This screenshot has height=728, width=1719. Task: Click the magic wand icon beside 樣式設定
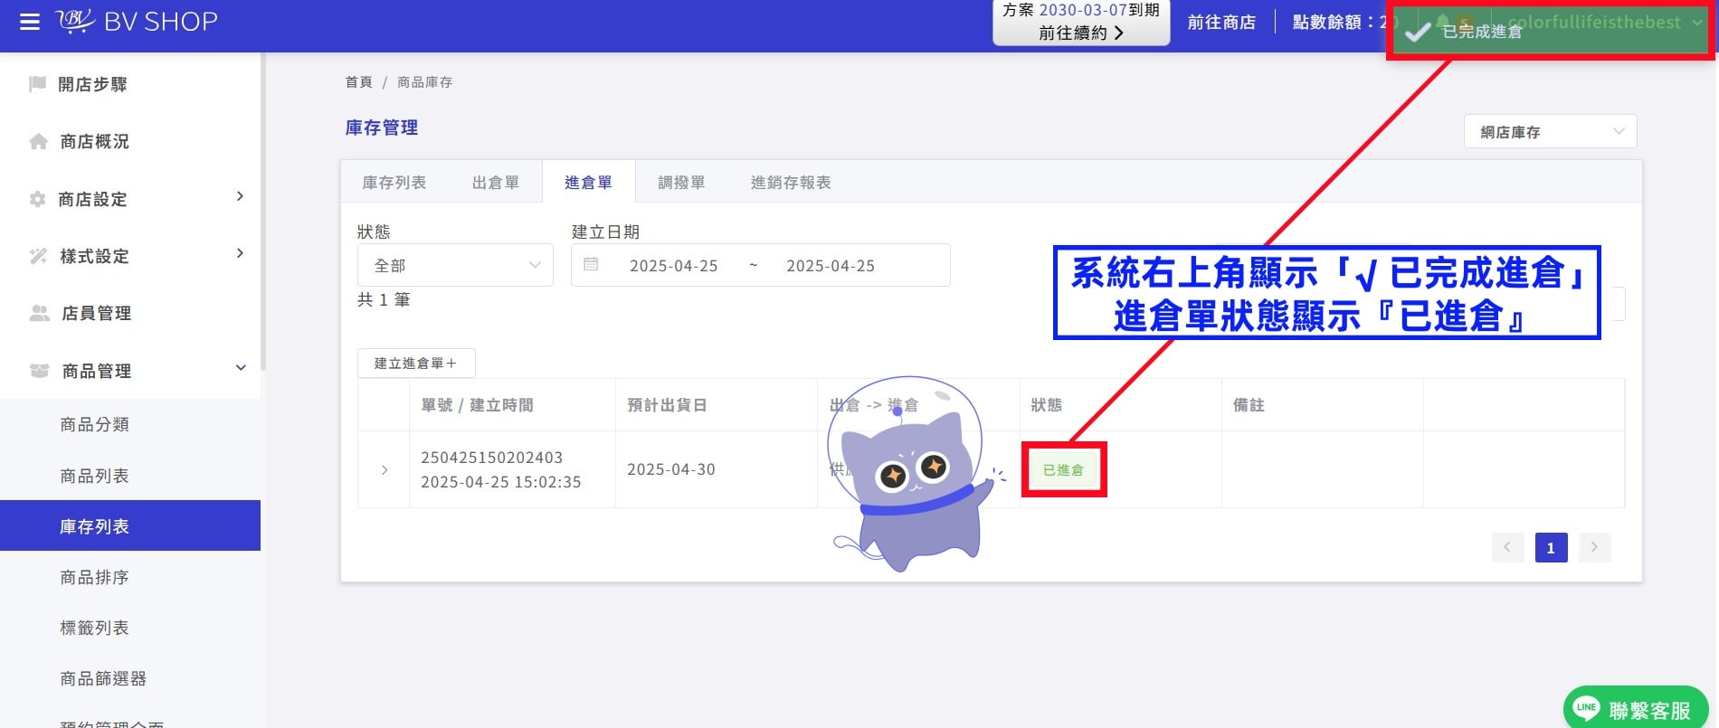(x=38, y=256)
